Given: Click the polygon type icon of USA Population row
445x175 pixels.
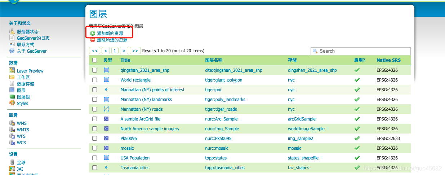Looking at the screenshot, I should point(106,158).
